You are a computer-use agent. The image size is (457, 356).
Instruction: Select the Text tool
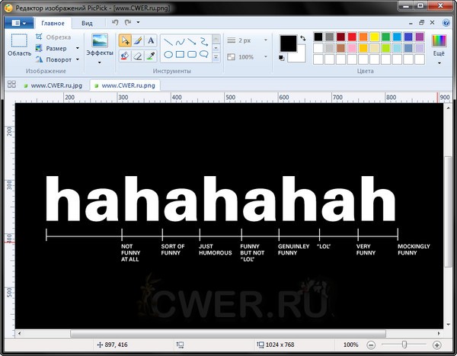[151, 40]
